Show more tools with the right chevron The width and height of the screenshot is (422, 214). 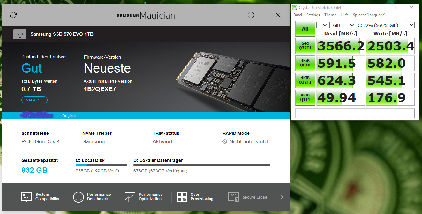(282, 197)
